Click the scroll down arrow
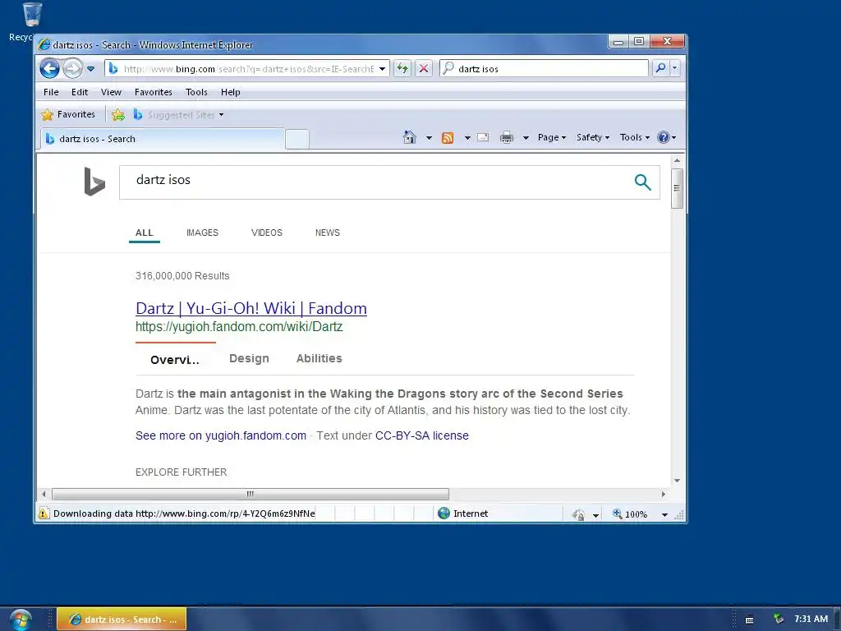 pos(677,481)
